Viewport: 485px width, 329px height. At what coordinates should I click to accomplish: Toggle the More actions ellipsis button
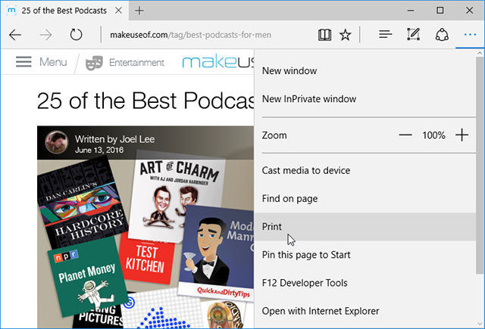(x=469, y=35)
